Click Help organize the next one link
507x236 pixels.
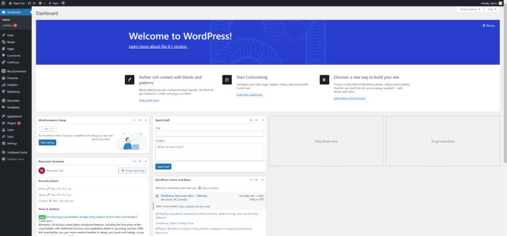pos(194,206)
